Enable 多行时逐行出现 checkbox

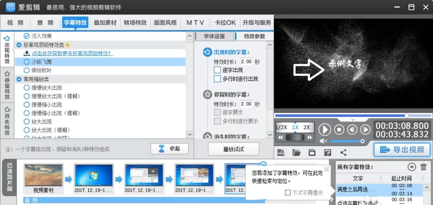tap(217, 79)
